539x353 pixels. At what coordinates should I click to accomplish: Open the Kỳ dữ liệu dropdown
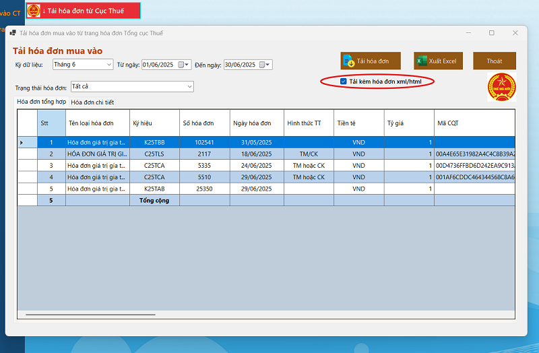tap(109, 65)
